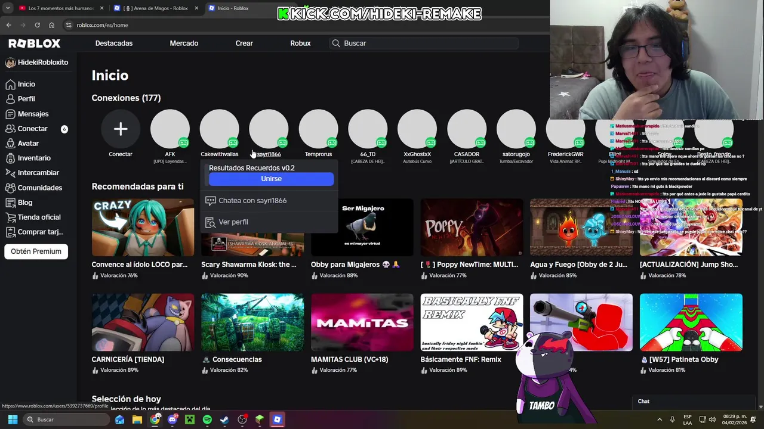Open the Consecuencias game thumbnail

(252, 322)
